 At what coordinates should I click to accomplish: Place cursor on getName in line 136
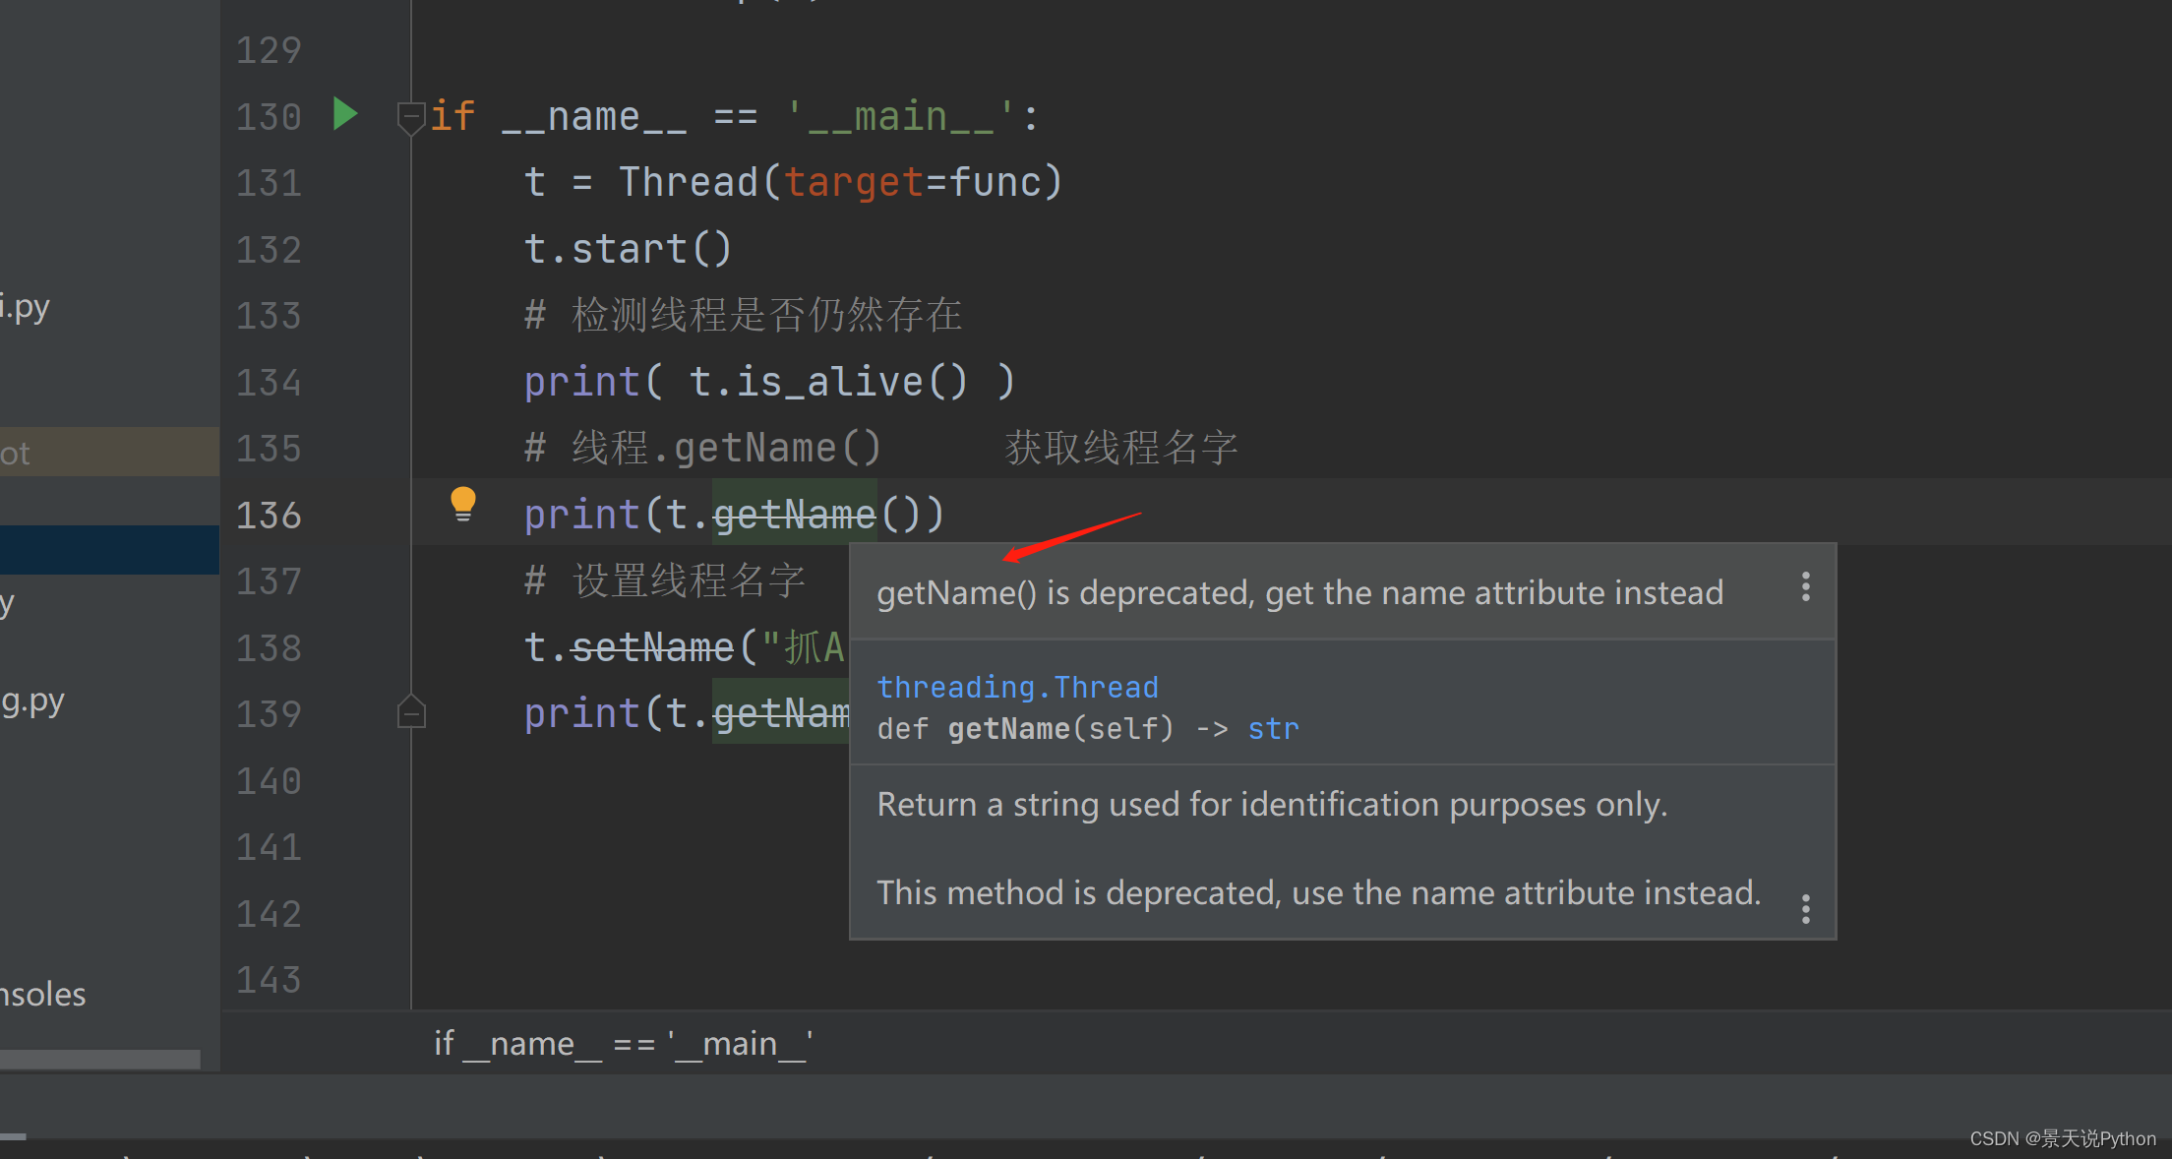pyautogui.click(x=794, y=514)
